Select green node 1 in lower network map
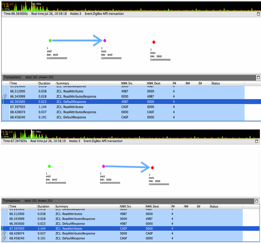261x243 pixels. (49, 166)
